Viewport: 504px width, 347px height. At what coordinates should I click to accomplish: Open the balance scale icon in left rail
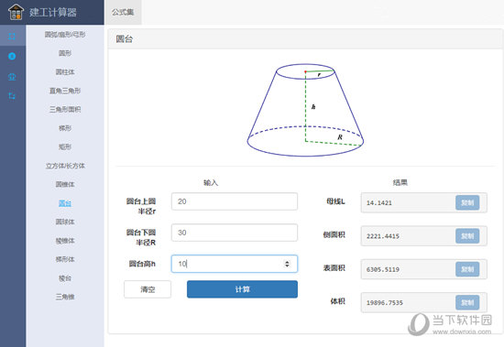click(x=12, y=77)
